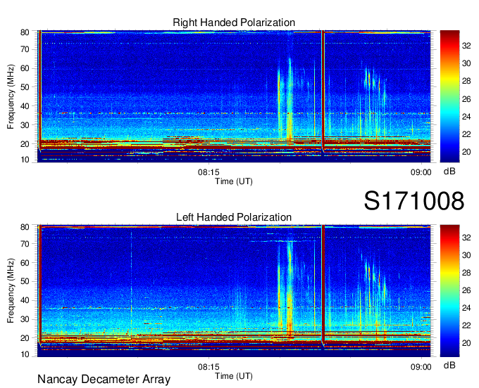Screen dimensions: 479x388
Task: Click the color bar beside Right Handed plot
Action: click(449, 96)
